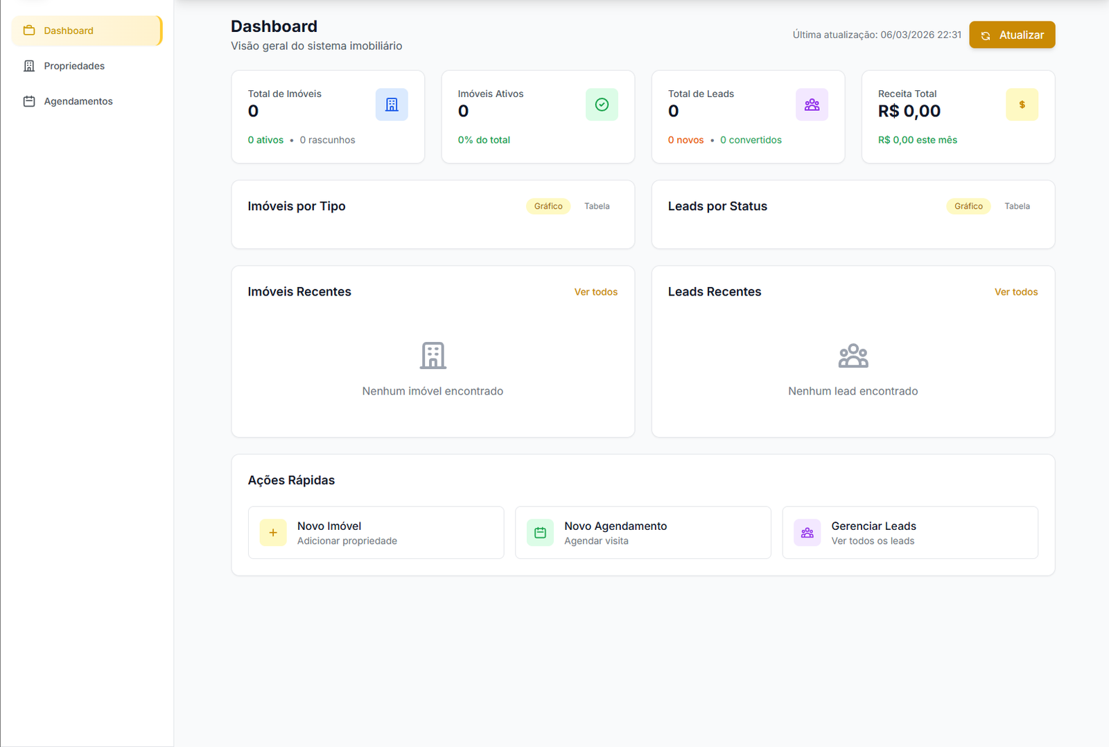Open Ver todos for Imóveis Recentes
This screenshot has height=747, width=1109.
point(595,291)
